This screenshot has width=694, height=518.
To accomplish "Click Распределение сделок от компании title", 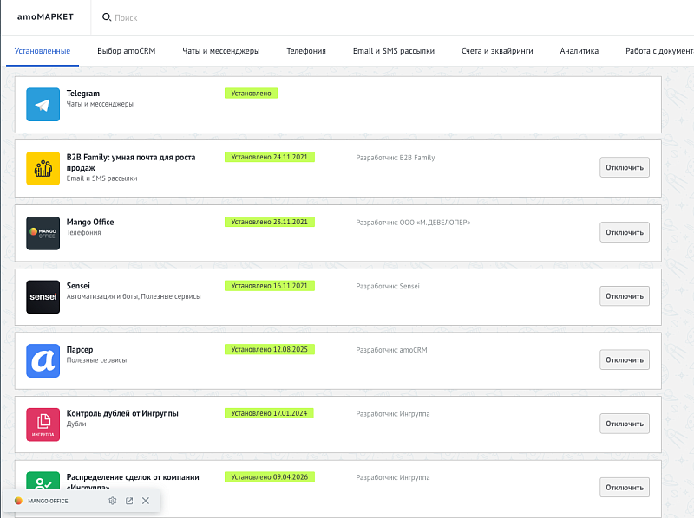I will click(x=133, y=482).
